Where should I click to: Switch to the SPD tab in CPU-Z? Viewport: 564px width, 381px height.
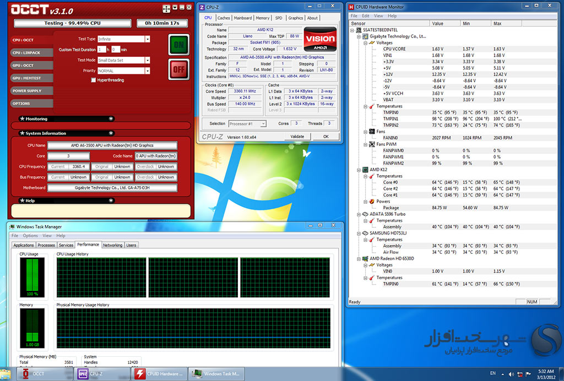(x=279, y=18)
